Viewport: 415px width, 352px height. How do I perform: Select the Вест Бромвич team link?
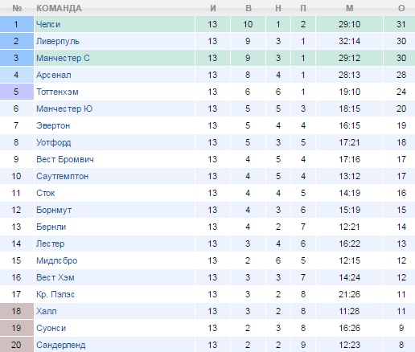65,159
